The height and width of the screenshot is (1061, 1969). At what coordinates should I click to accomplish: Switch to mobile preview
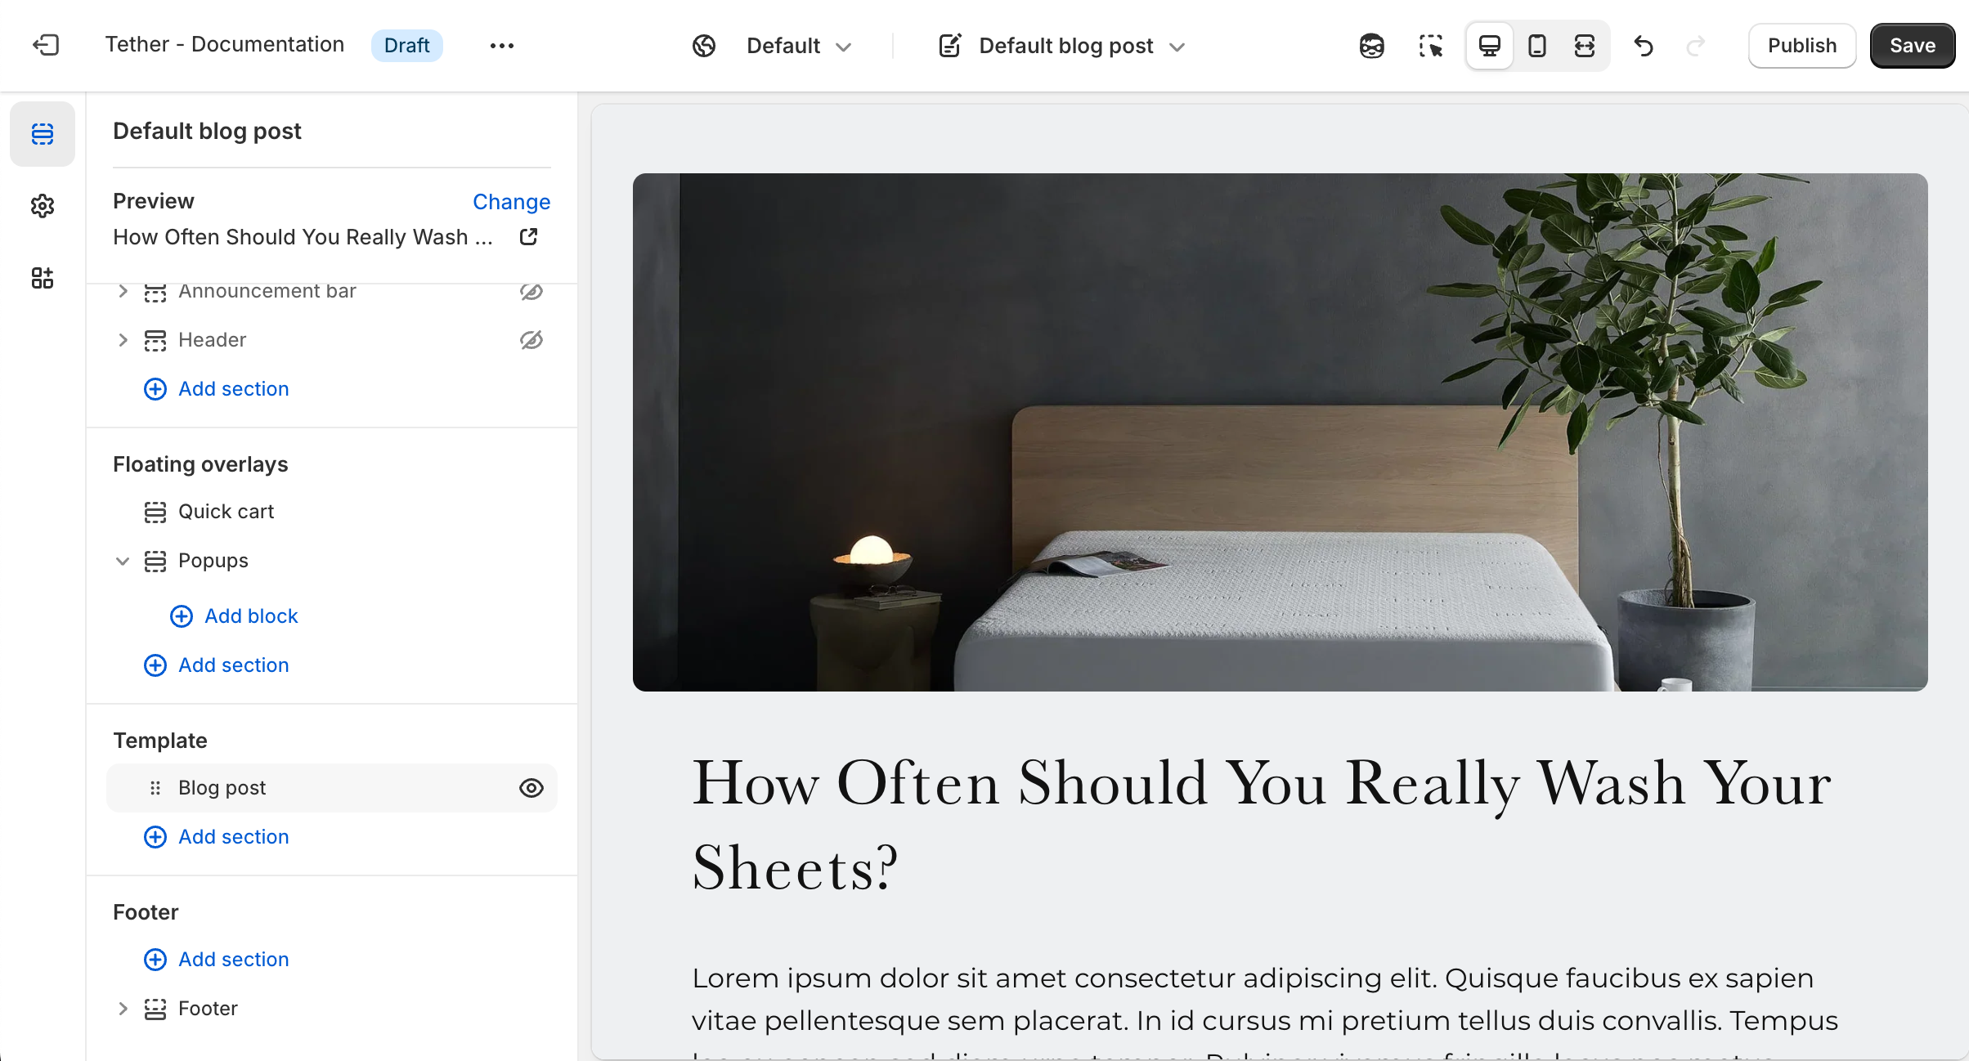pyautogui.click(x=1537, y=46)
